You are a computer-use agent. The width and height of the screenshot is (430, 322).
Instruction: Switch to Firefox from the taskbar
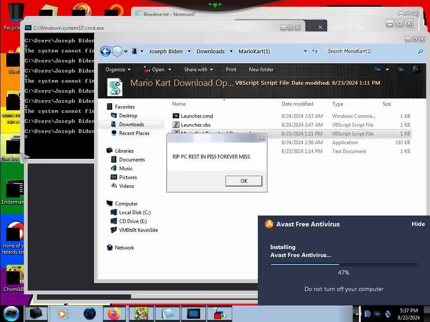pyautogui.click(x=114, y=314)
